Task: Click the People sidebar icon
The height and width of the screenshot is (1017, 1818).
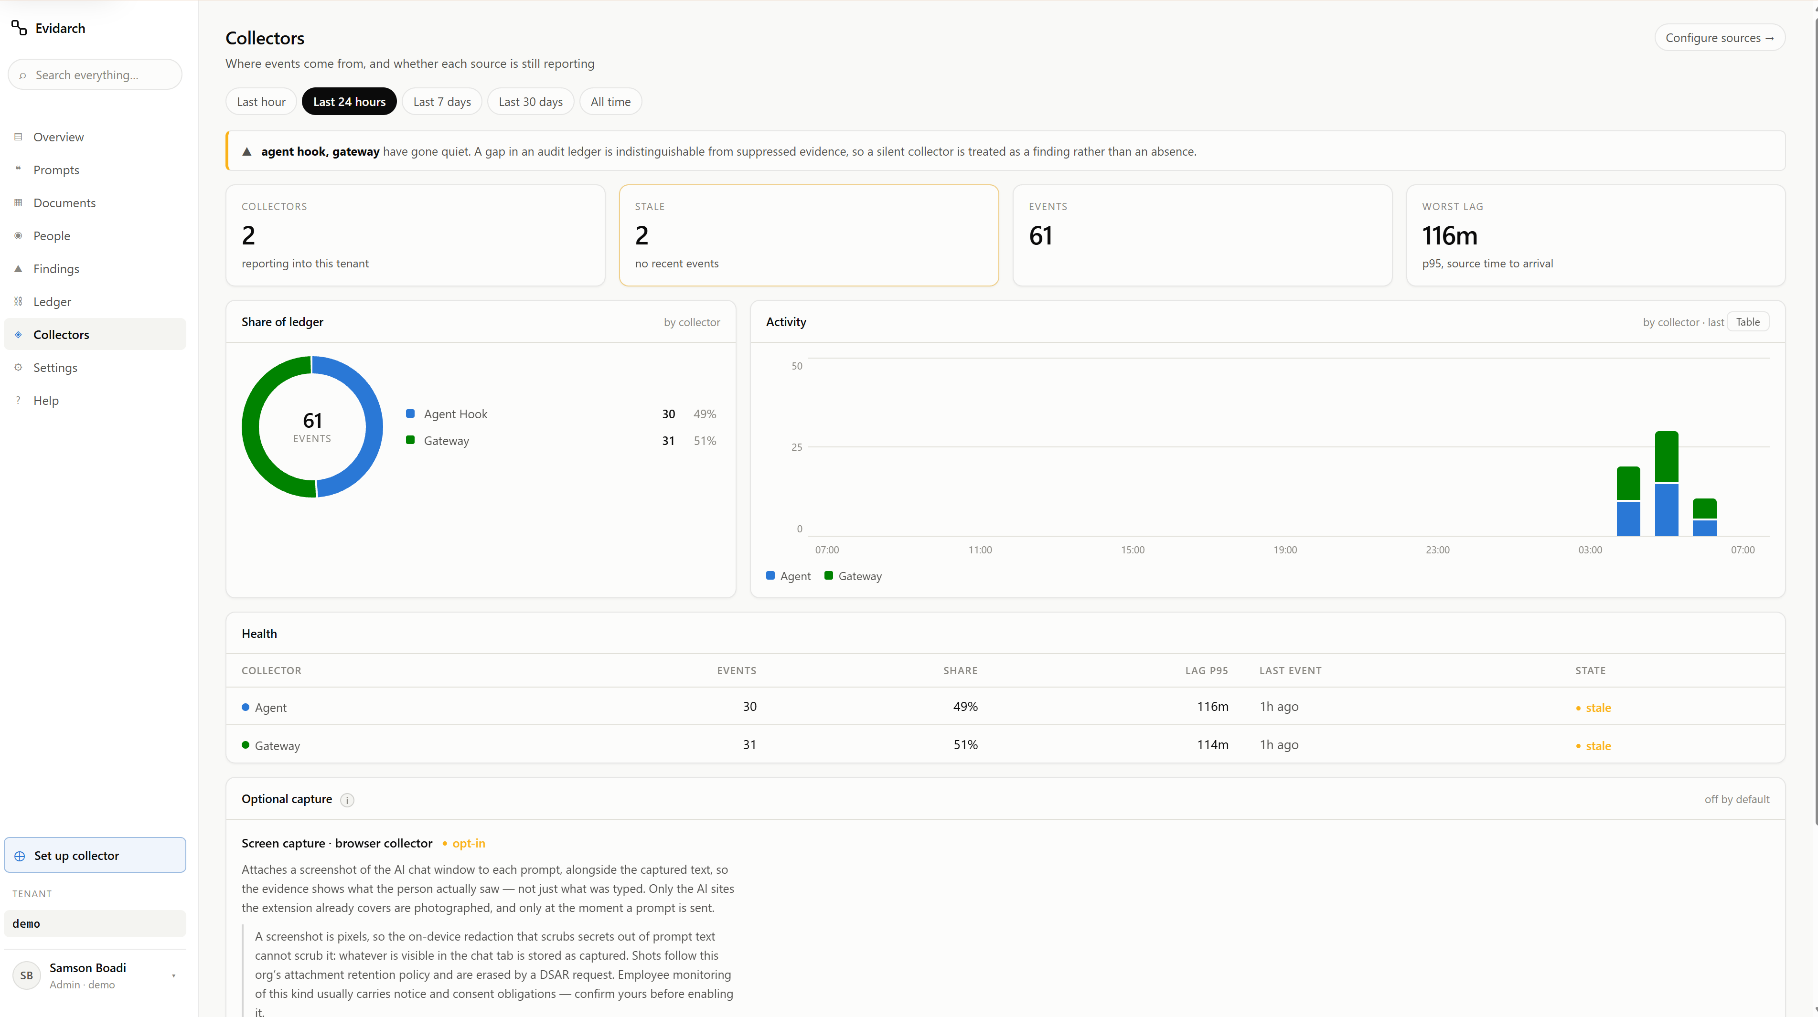Action: tap(18, 235)
